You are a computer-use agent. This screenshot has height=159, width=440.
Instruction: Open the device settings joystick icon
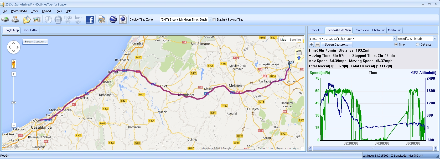click(x=16, y=19)
